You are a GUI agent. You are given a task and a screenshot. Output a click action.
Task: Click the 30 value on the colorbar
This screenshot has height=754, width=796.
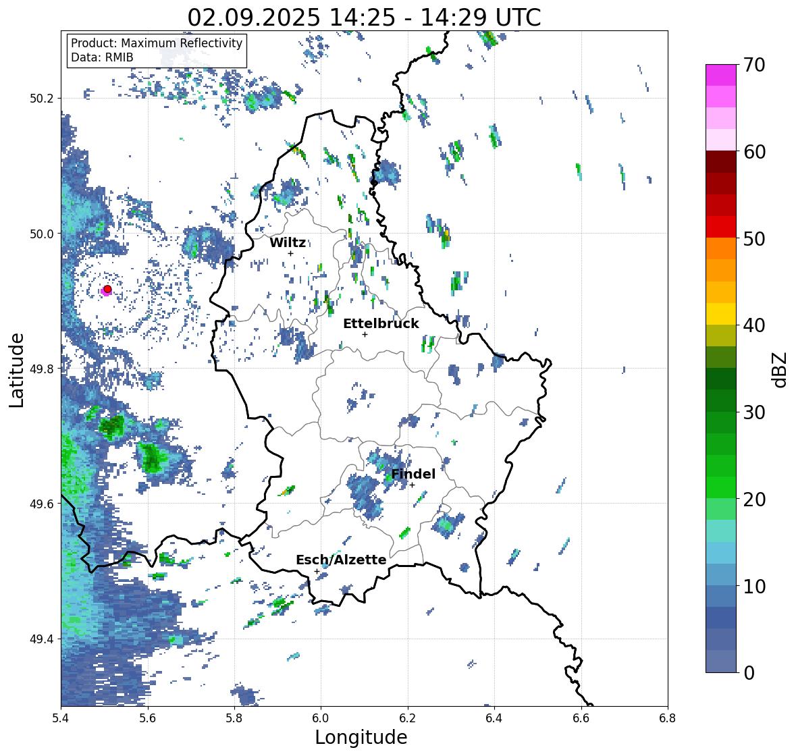click(x=754, y=412)
